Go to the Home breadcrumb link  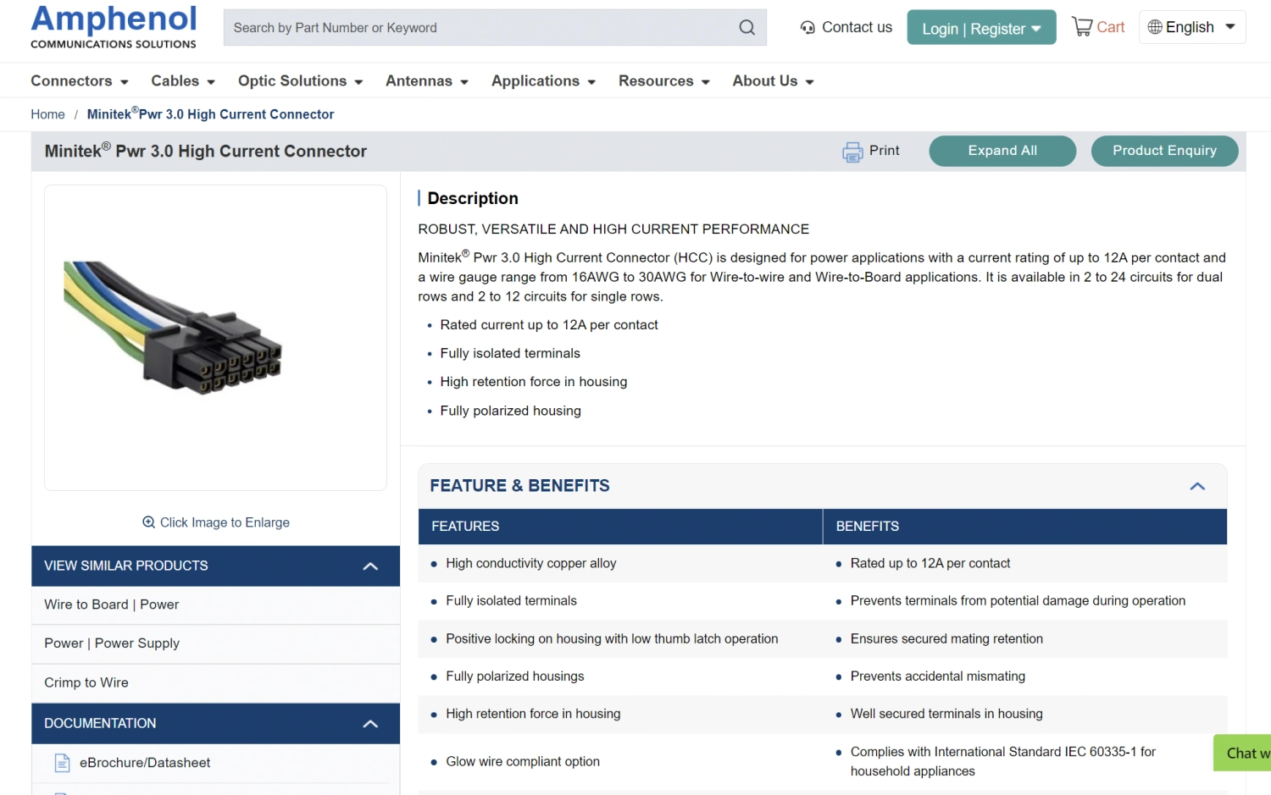(47, 114)
